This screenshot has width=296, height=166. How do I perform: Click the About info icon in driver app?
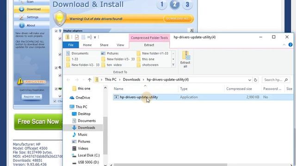(22, 25)
